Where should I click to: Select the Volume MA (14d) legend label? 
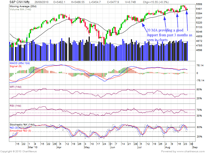(x=20, y=9)
